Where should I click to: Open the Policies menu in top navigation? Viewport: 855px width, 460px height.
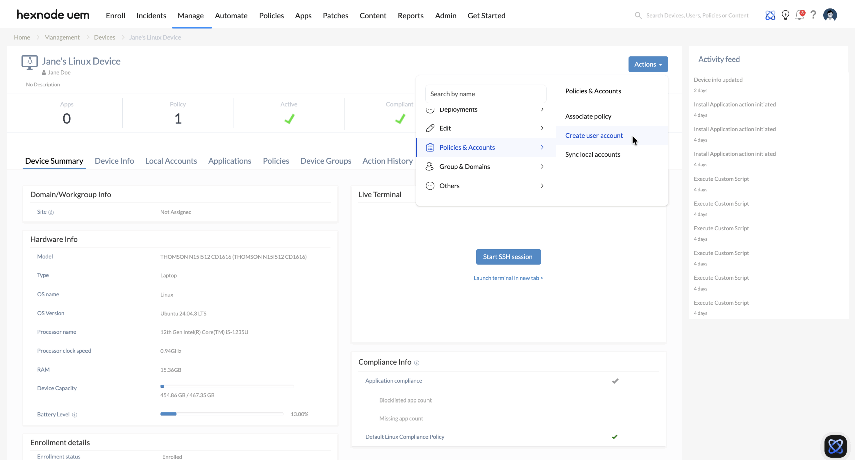pos(271,16)
